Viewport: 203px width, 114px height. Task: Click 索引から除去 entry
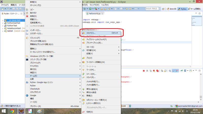101,92
